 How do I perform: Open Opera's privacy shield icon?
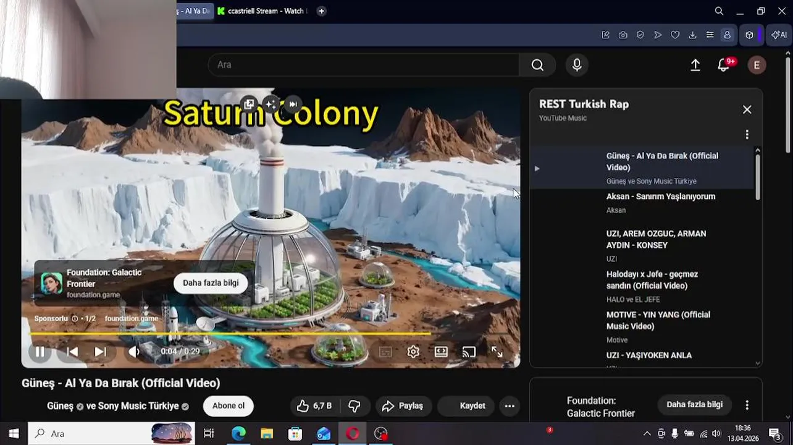coord(640,35)
